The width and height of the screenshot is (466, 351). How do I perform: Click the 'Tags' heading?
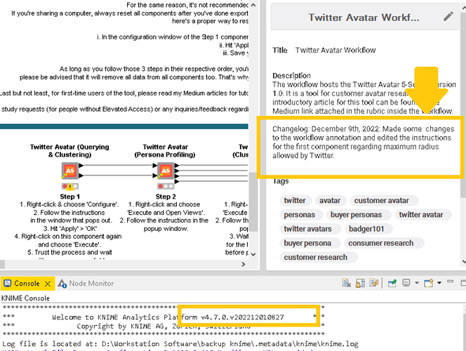point(281,181)
